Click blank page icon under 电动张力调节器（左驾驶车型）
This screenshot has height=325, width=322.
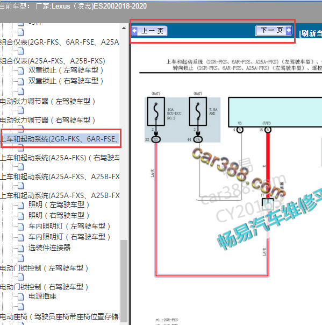click(x=21, y=110)
